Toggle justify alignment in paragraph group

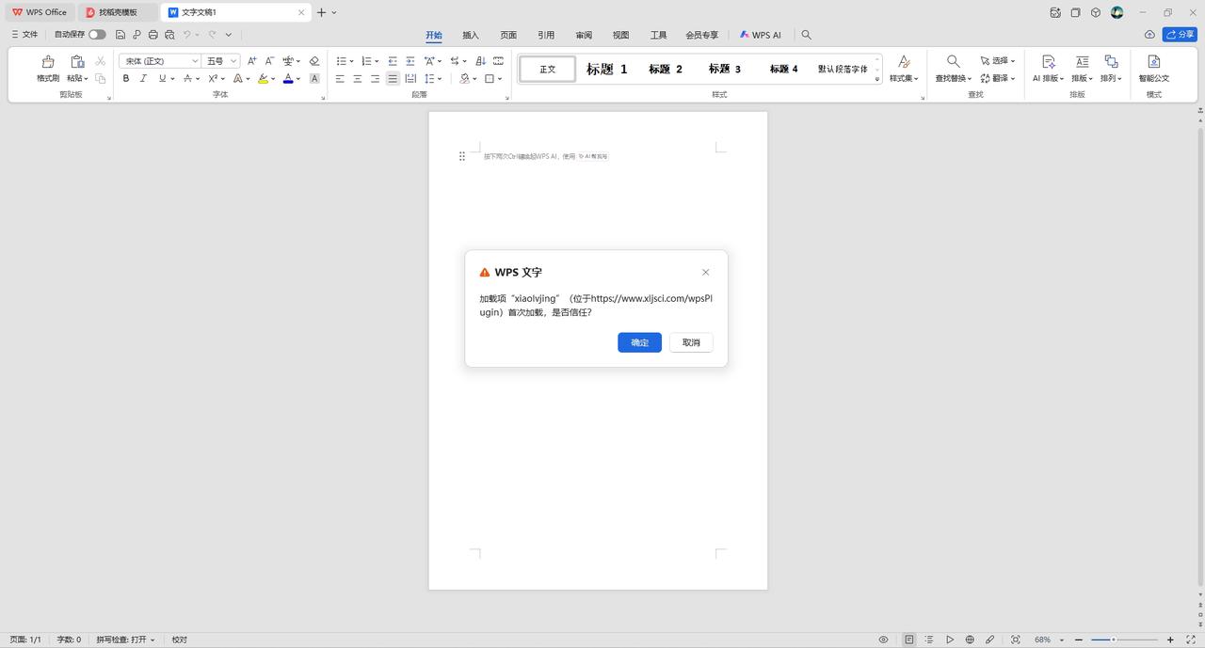point(393,79)
